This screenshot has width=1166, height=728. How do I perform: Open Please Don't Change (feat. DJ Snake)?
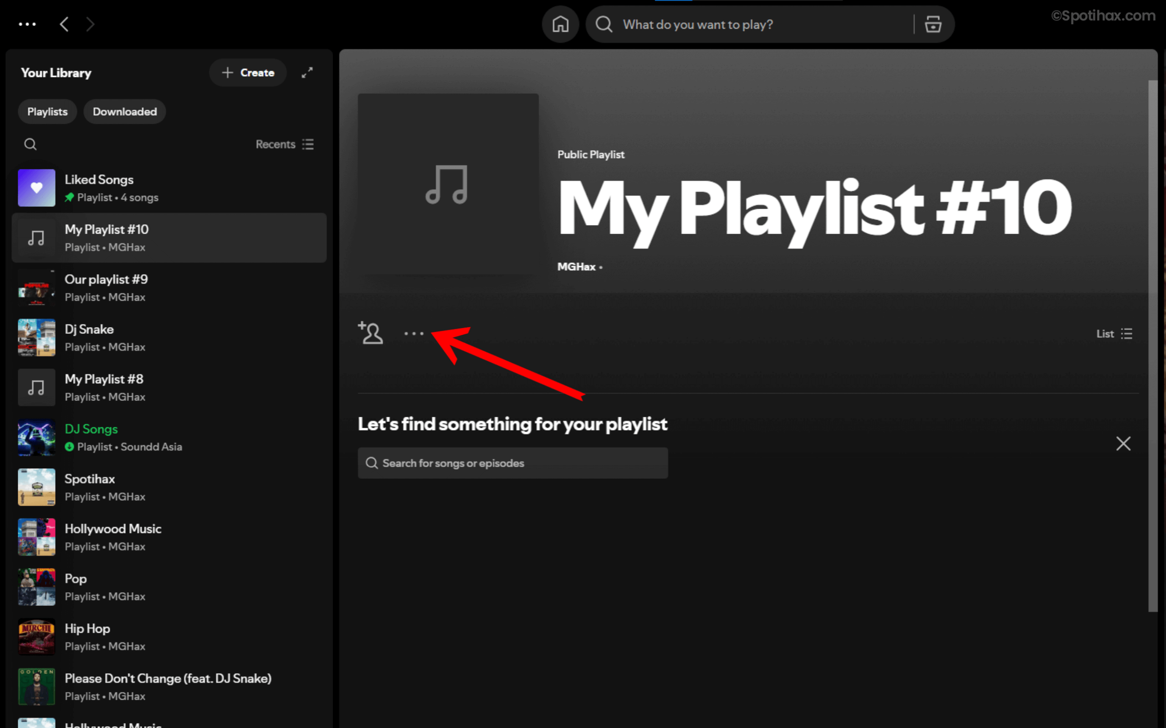point(169,687)
